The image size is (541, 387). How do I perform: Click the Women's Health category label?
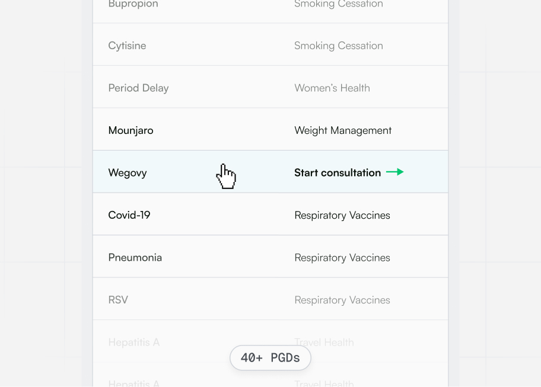click(332, 88)
